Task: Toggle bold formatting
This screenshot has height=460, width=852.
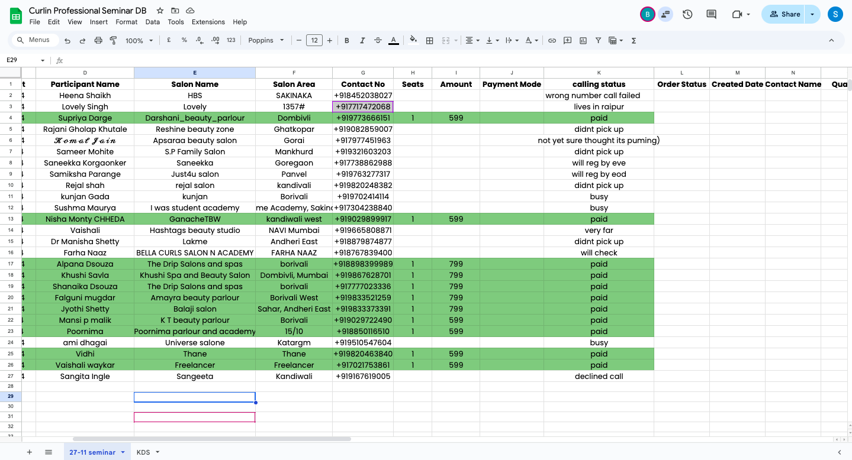Action: 347,41
